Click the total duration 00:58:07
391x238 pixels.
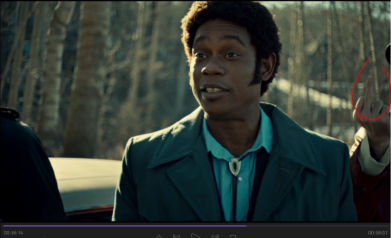pyautogui.click(x=378, y=233)
